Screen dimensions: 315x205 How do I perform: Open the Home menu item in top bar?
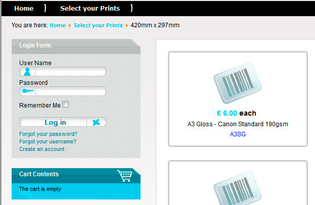point(24,8)
